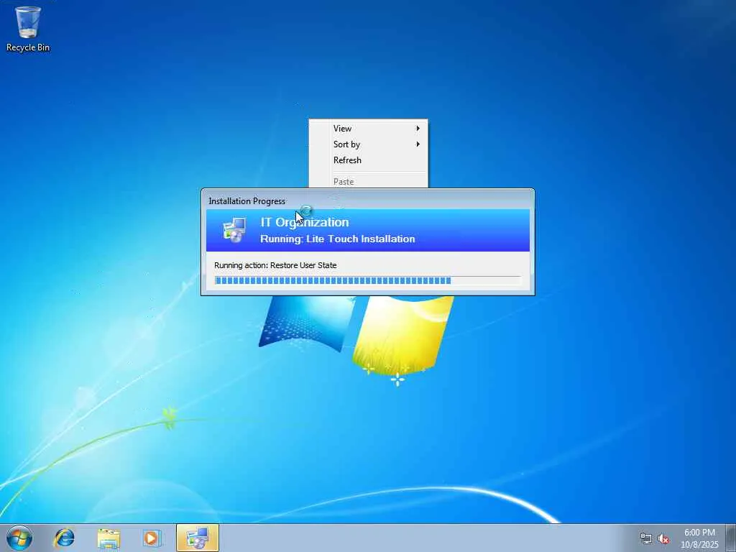
Task: Click the muted volume tray icon
Action: (663, 538)
